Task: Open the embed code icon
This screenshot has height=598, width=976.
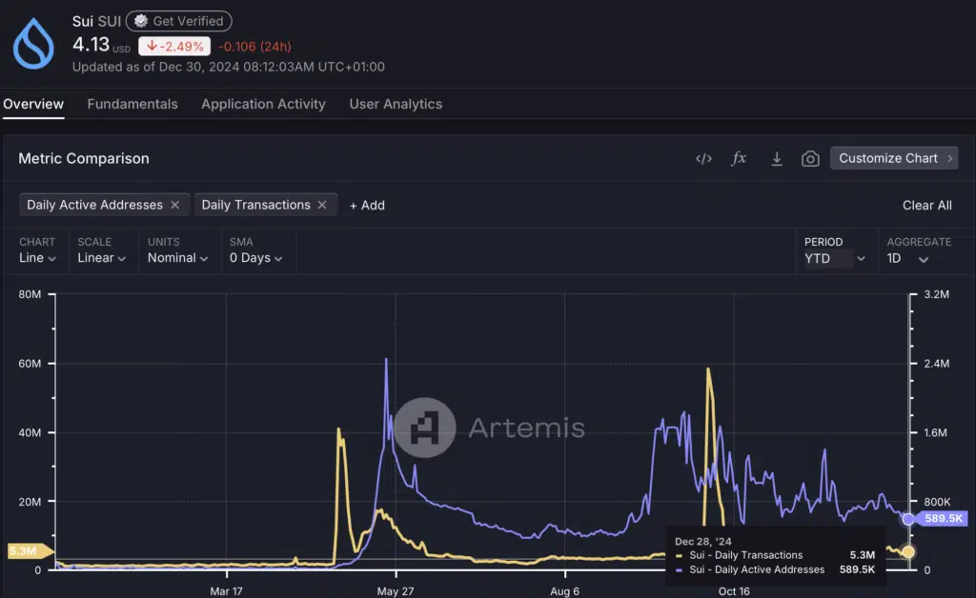Action: tap(703, 158)
